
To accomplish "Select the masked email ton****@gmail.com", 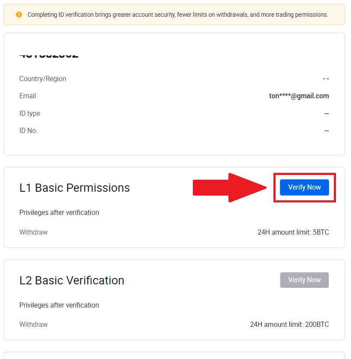I will click(299, 96).
